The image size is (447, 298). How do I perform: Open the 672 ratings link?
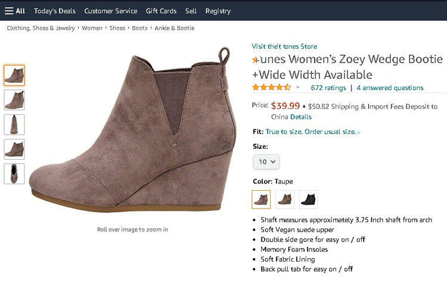click(x=328, y=88)
